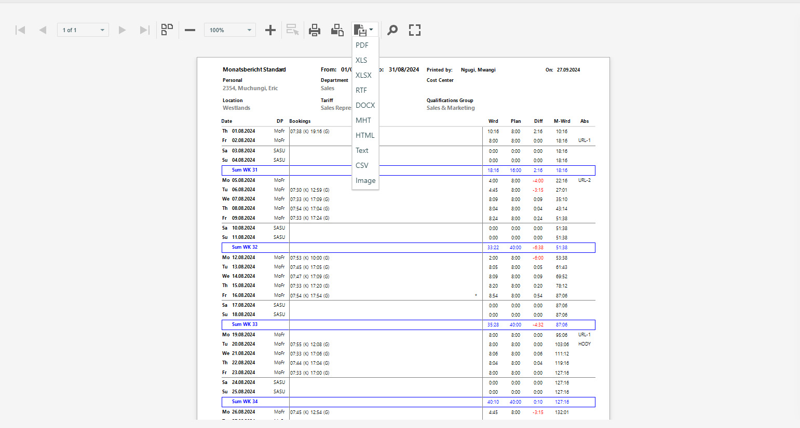Select DOCX in the export list
The height and width of the screenshot is (428, 800).
click(x=365, y=105)
